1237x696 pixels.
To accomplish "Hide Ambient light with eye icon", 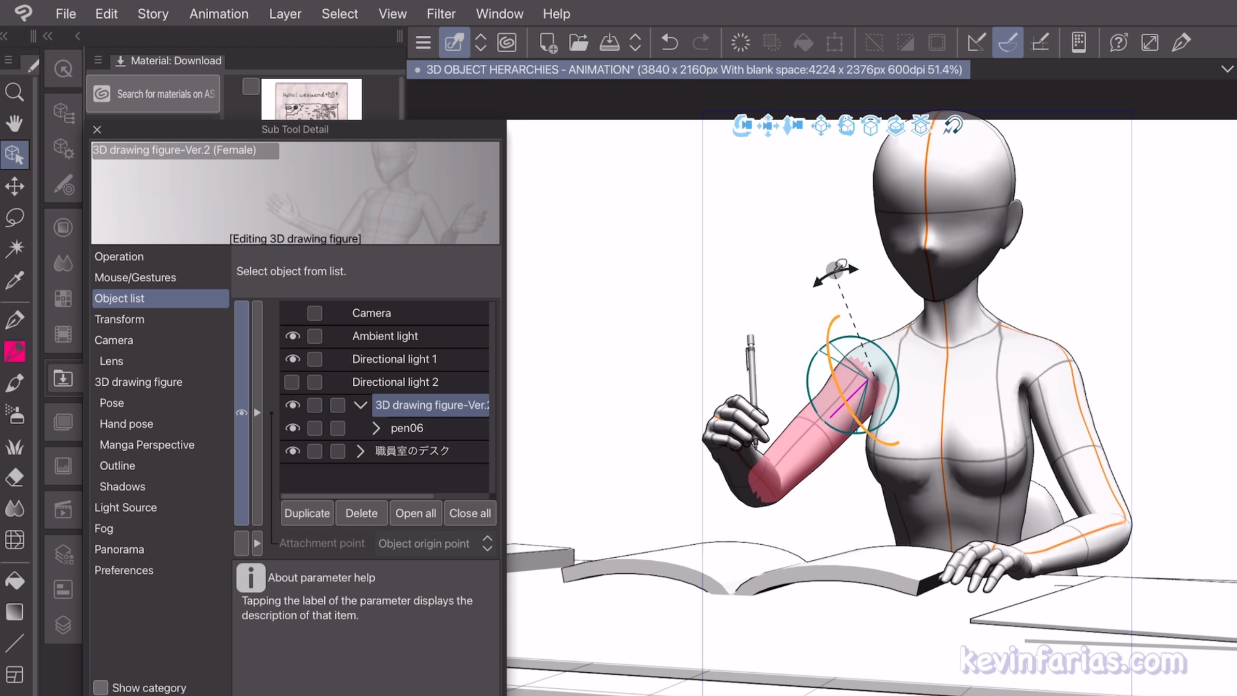I will click(292, 336).
